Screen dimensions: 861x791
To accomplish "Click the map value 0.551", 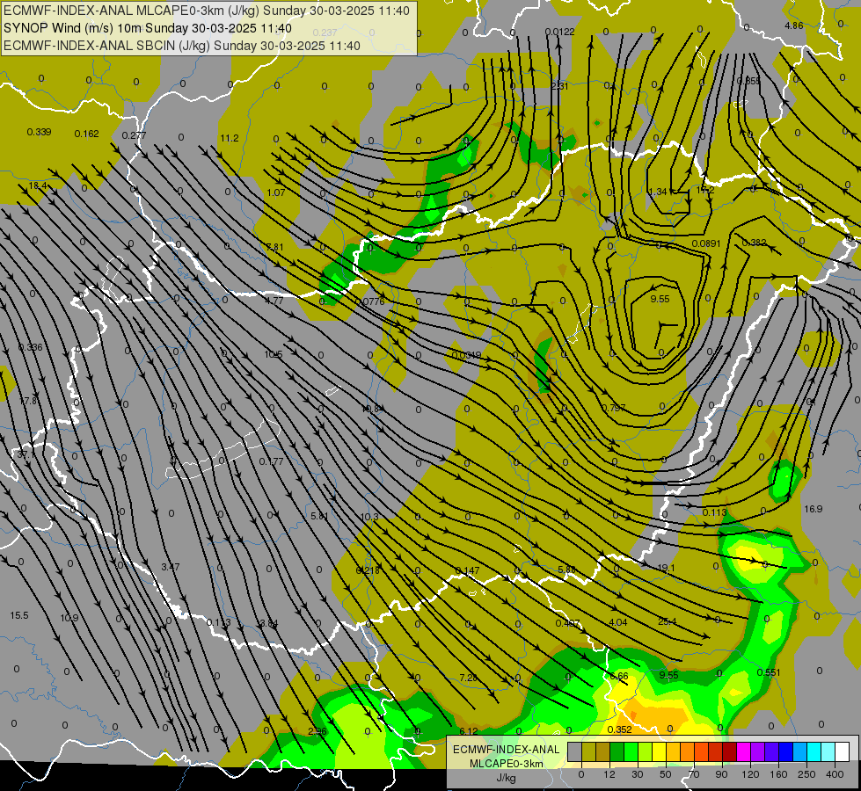I will pyautogui.click(x=769, y=672).
